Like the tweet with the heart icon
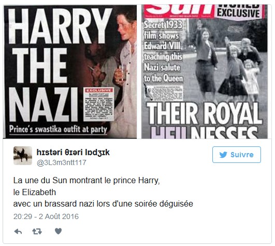The image size is (275, 246). pos(58,231)
